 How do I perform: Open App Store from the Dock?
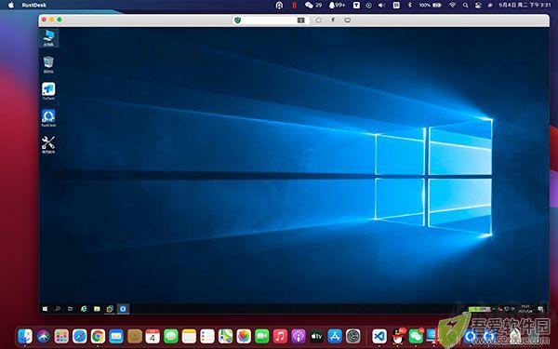click(335, 336)
